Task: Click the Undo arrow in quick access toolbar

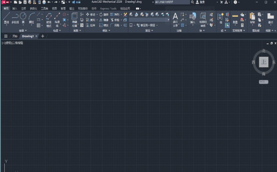Action: pyautogui.click(x=49, y=2)
